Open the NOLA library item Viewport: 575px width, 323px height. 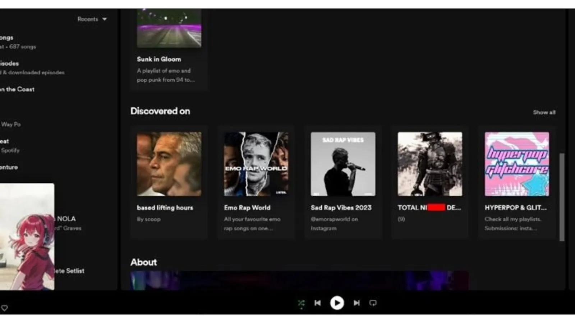pyautogui.click(x=68, y=223)
